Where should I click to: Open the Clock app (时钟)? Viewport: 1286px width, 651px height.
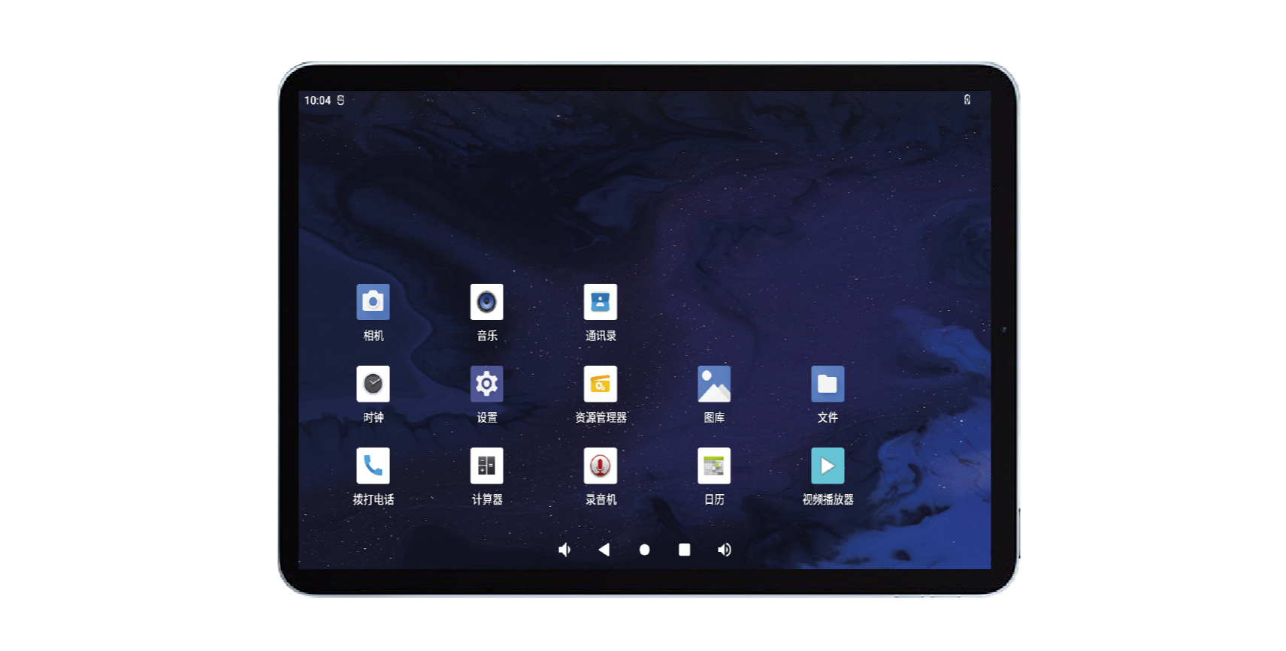[373, 384]
